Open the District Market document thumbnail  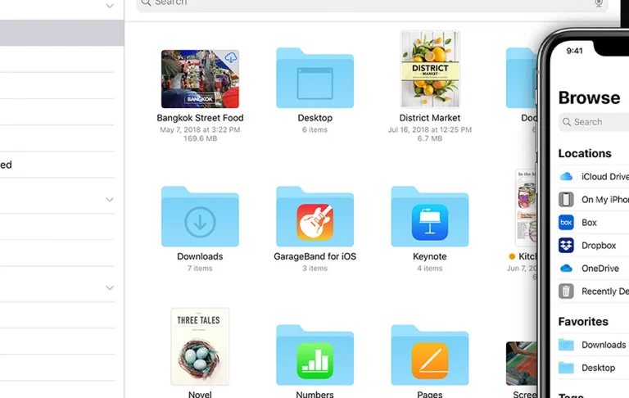430,70
